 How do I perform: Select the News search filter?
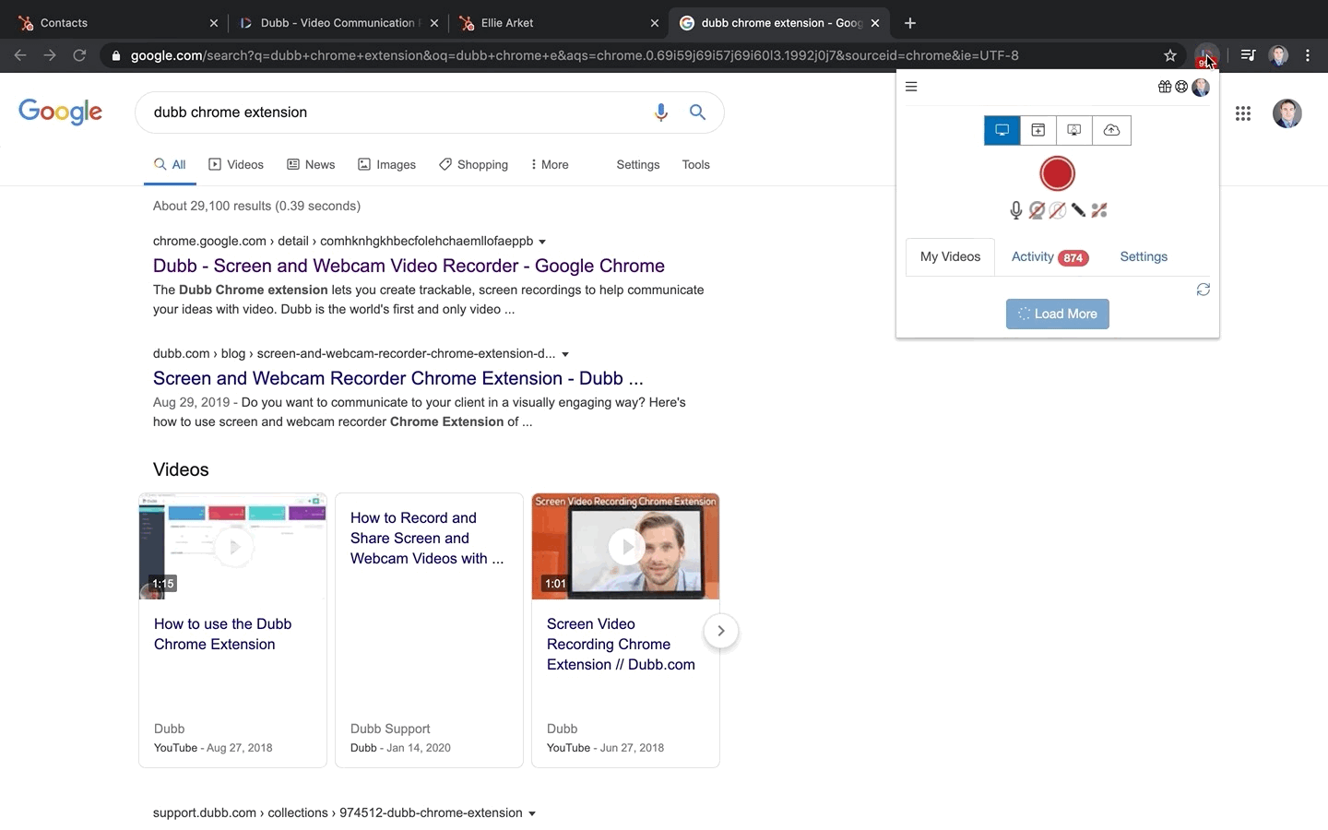pyautogui.click(x=311, y=165)
